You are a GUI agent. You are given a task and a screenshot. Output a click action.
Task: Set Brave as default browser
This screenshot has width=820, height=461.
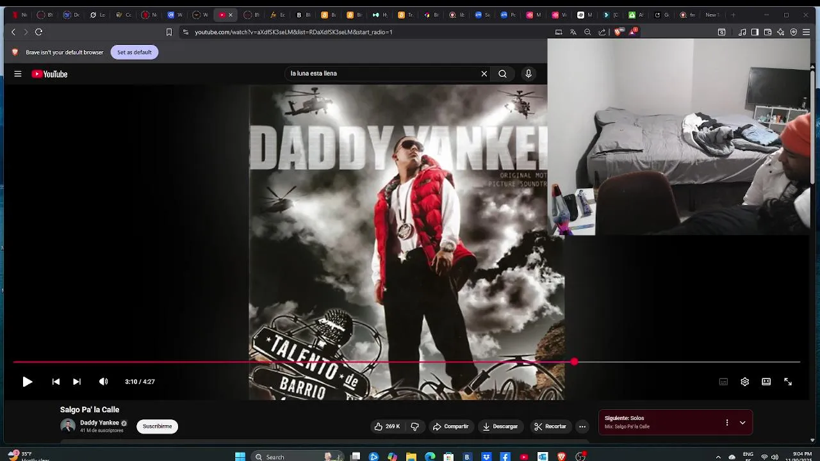click(x=135, y=53)
